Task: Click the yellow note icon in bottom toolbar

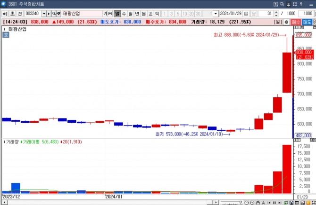Action: coord(308,203)
